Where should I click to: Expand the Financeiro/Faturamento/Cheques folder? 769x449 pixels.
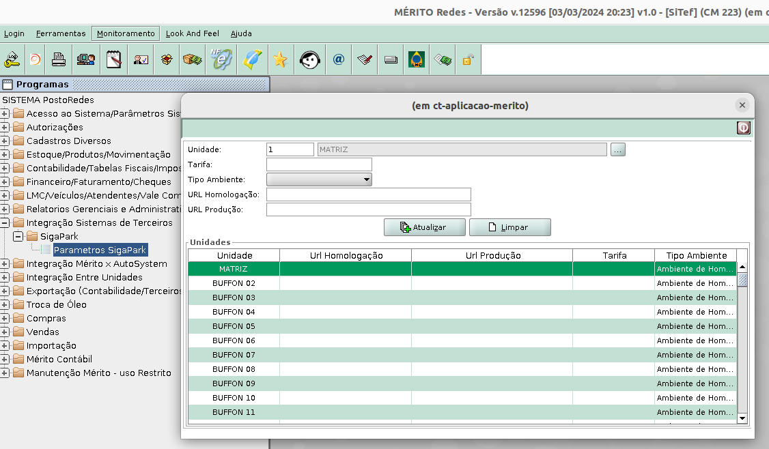(x=5, y=182)
